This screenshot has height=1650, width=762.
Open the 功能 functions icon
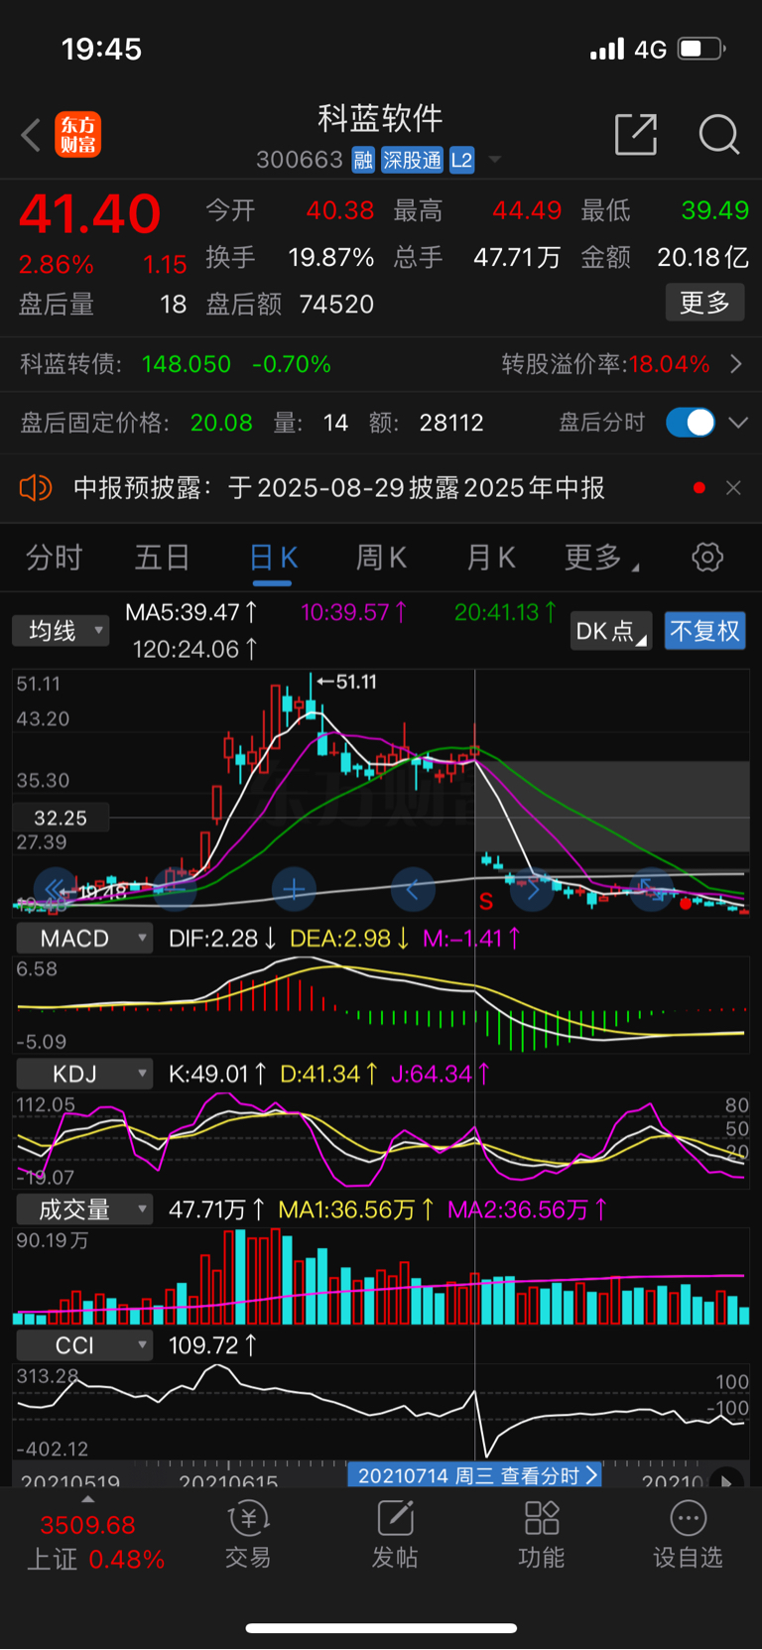542,1535
